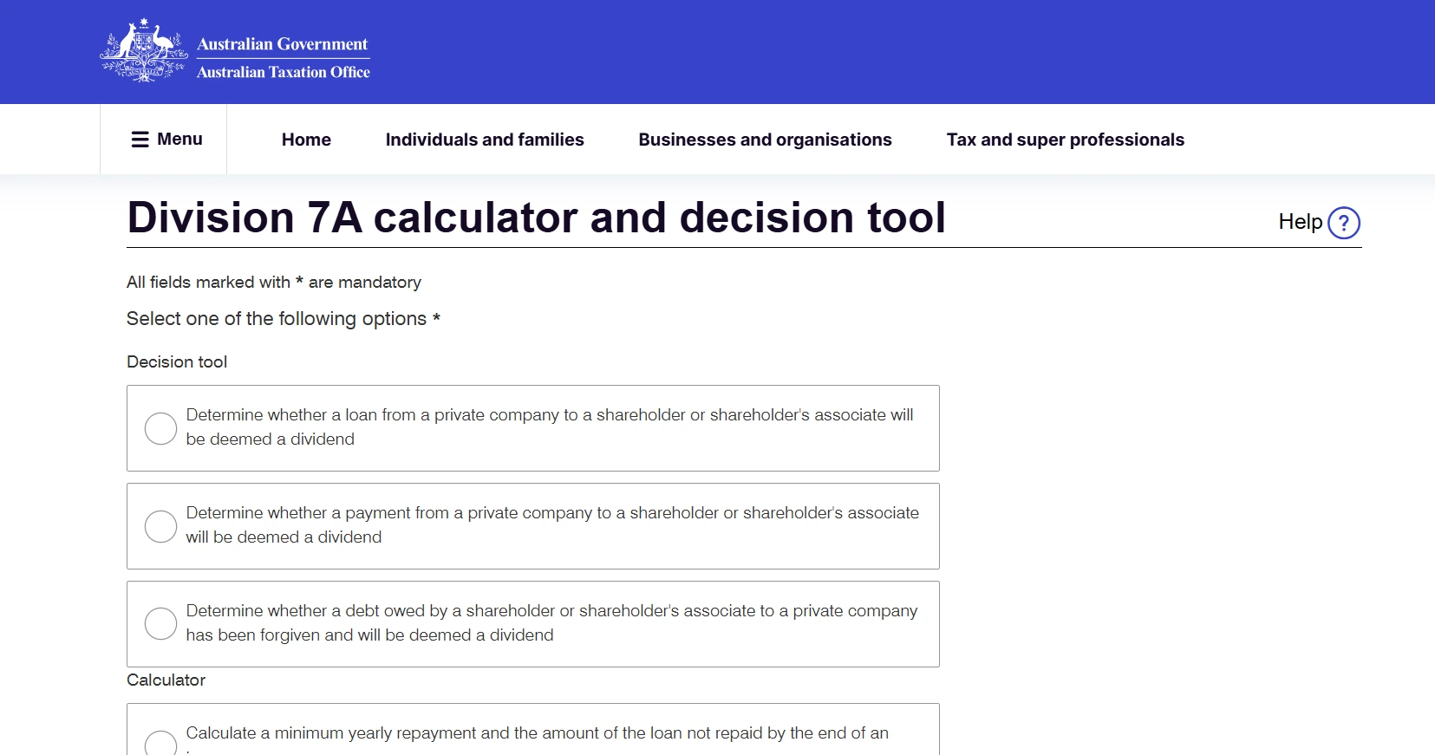Click the word Menu beside the hamburger

click(179, 140)
